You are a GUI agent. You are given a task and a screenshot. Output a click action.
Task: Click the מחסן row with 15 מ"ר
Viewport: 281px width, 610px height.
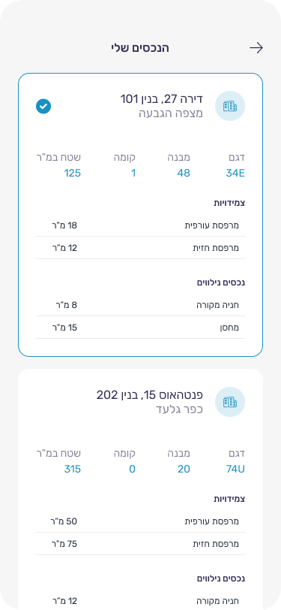pos(141,328)
